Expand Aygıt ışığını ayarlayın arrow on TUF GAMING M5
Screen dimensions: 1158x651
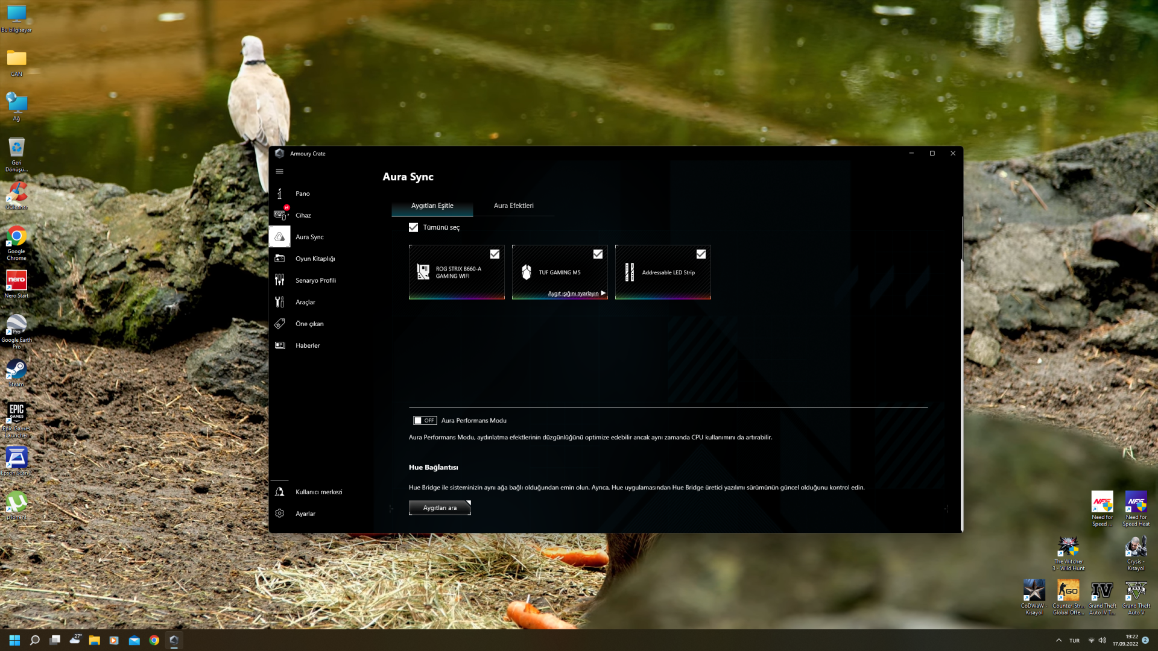[x=603, y=293]
